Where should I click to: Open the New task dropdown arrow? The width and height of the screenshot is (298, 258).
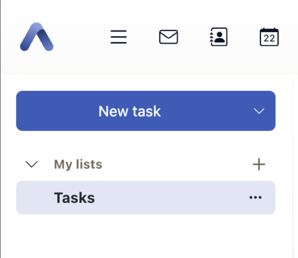(x=259, y=111)
